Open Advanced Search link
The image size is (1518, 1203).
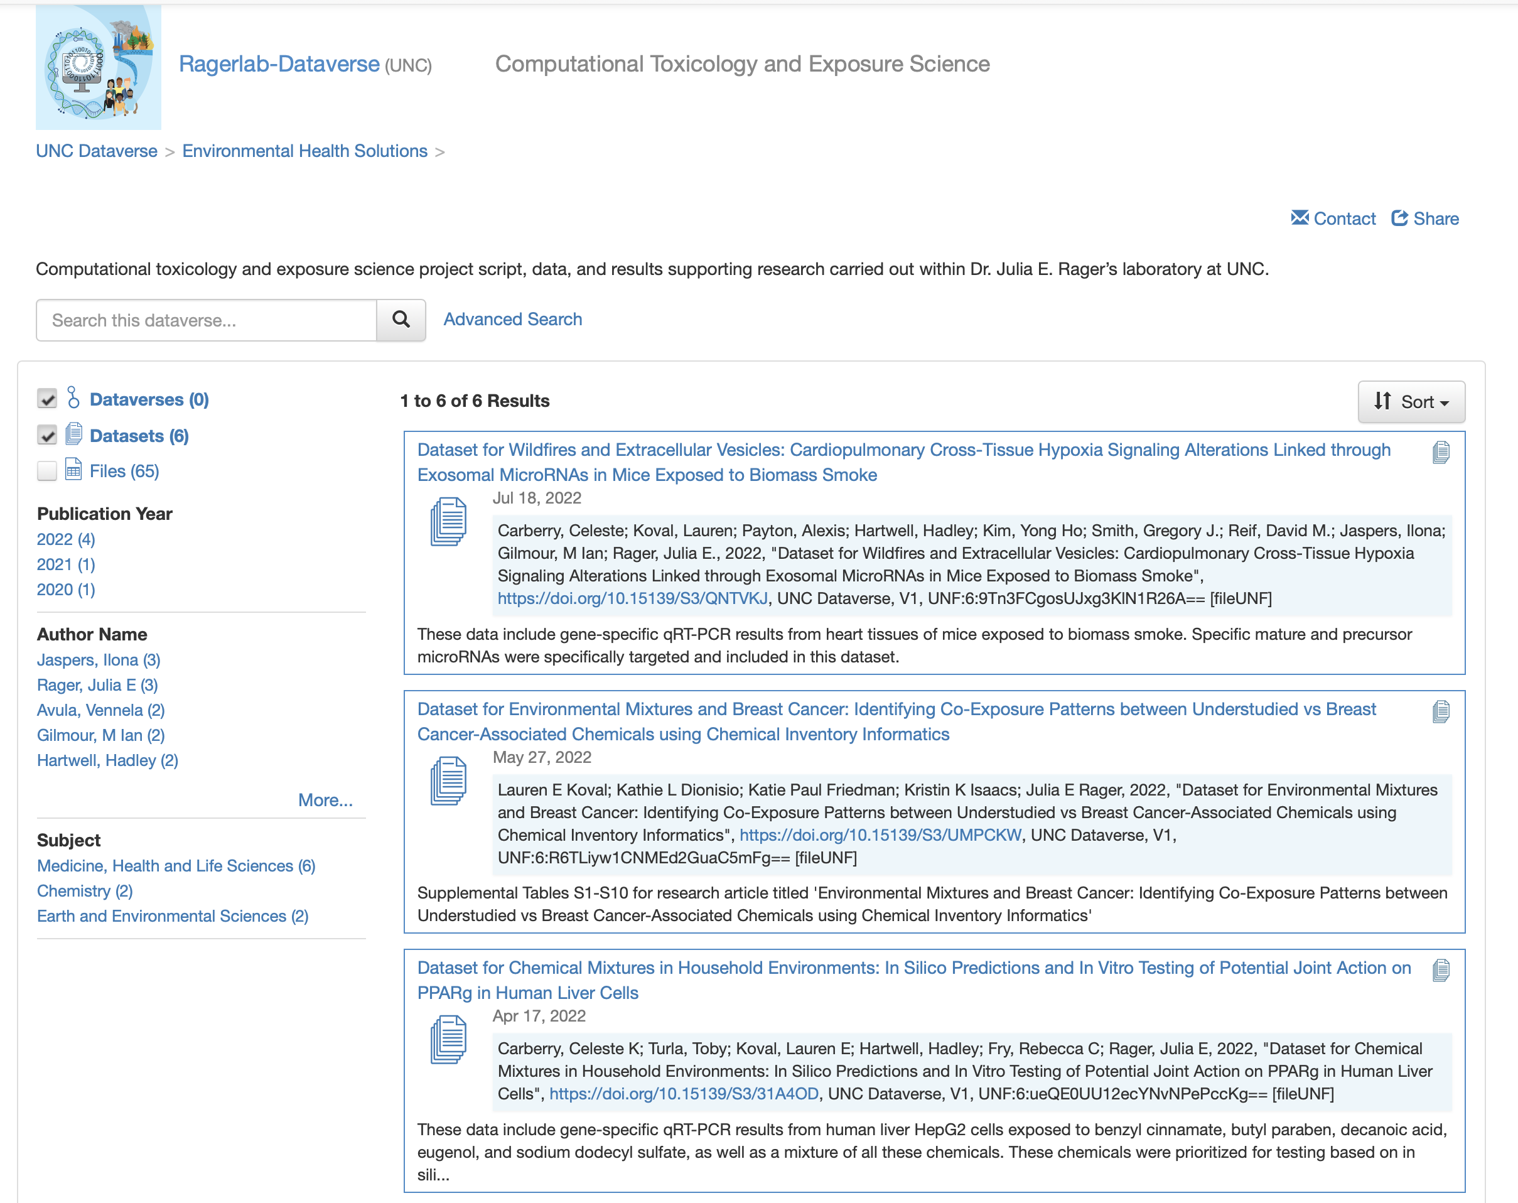tap(512, 320)
